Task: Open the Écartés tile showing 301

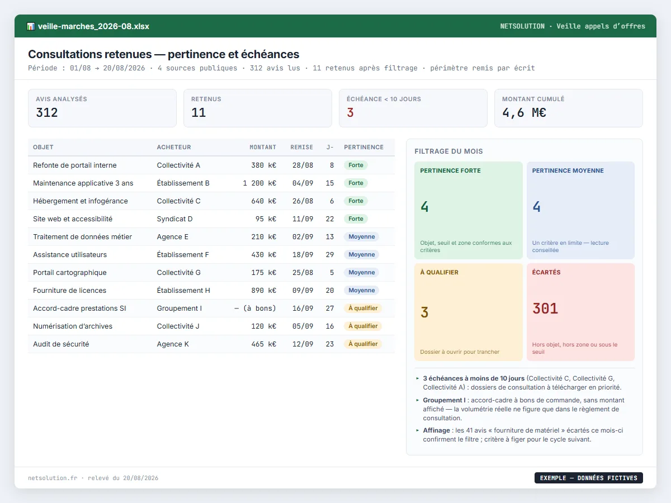Action: click(x=580, y=312)
